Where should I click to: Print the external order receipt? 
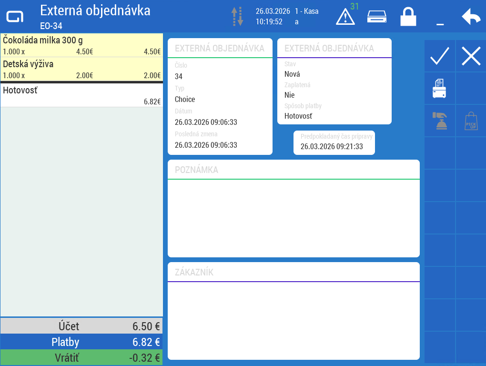pos(439,89)
